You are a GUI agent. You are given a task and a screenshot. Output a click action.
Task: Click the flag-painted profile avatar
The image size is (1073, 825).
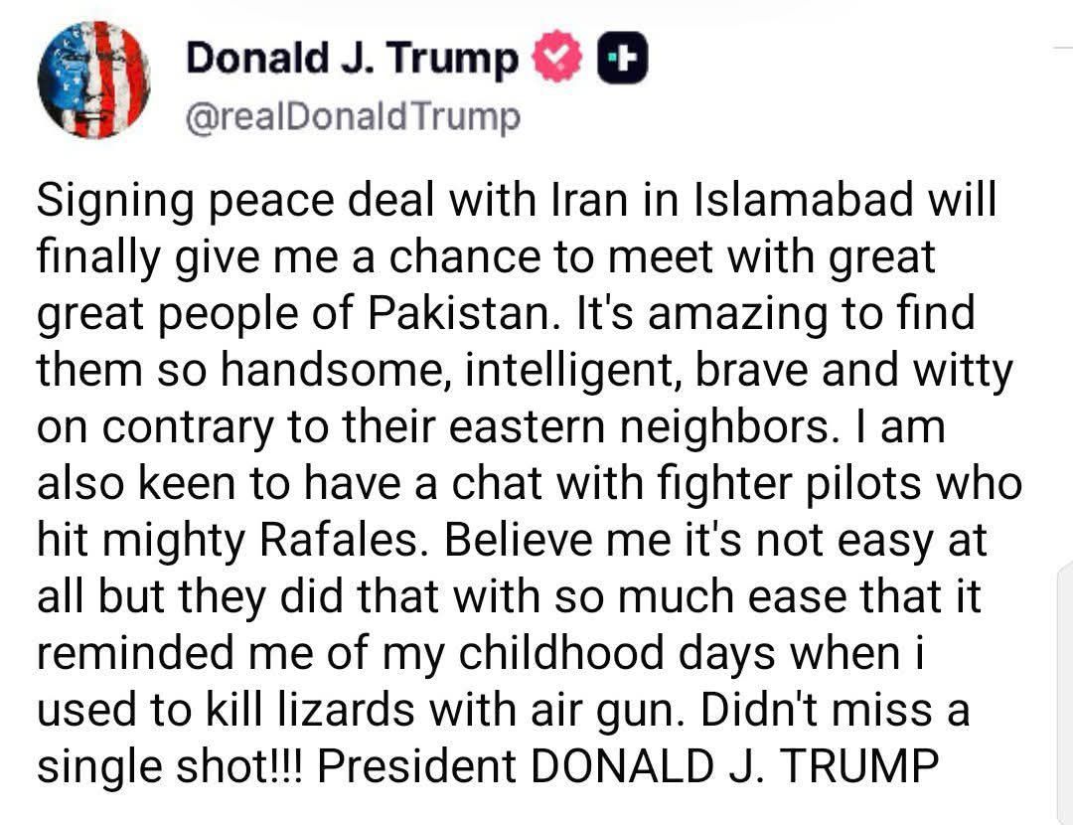(x=93, y=80)
